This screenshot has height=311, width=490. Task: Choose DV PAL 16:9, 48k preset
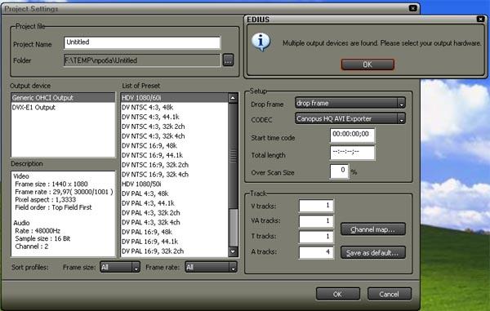click(x=175, y=232)
